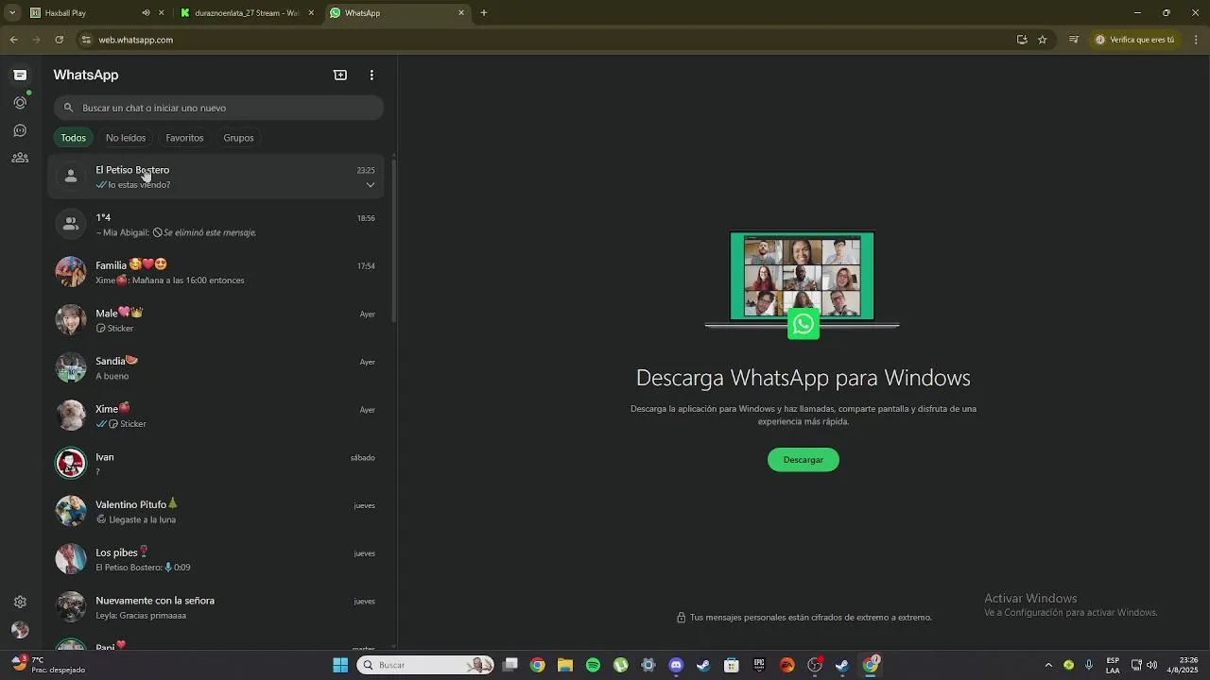Start a new chat with plus icon
This screenshot has width=1210, height=680.
pyautogui.click(x=340, y=75)
